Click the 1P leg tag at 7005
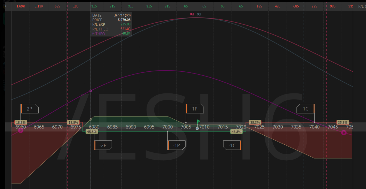 pos(195,109)
